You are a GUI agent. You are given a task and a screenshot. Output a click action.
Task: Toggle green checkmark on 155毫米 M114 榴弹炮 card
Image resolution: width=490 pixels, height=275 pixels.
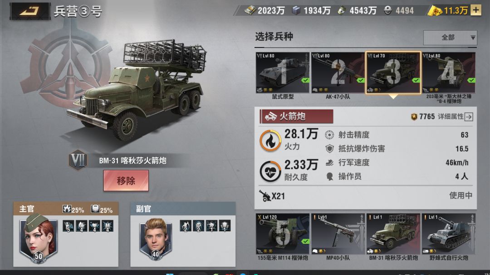click(305, 242)
